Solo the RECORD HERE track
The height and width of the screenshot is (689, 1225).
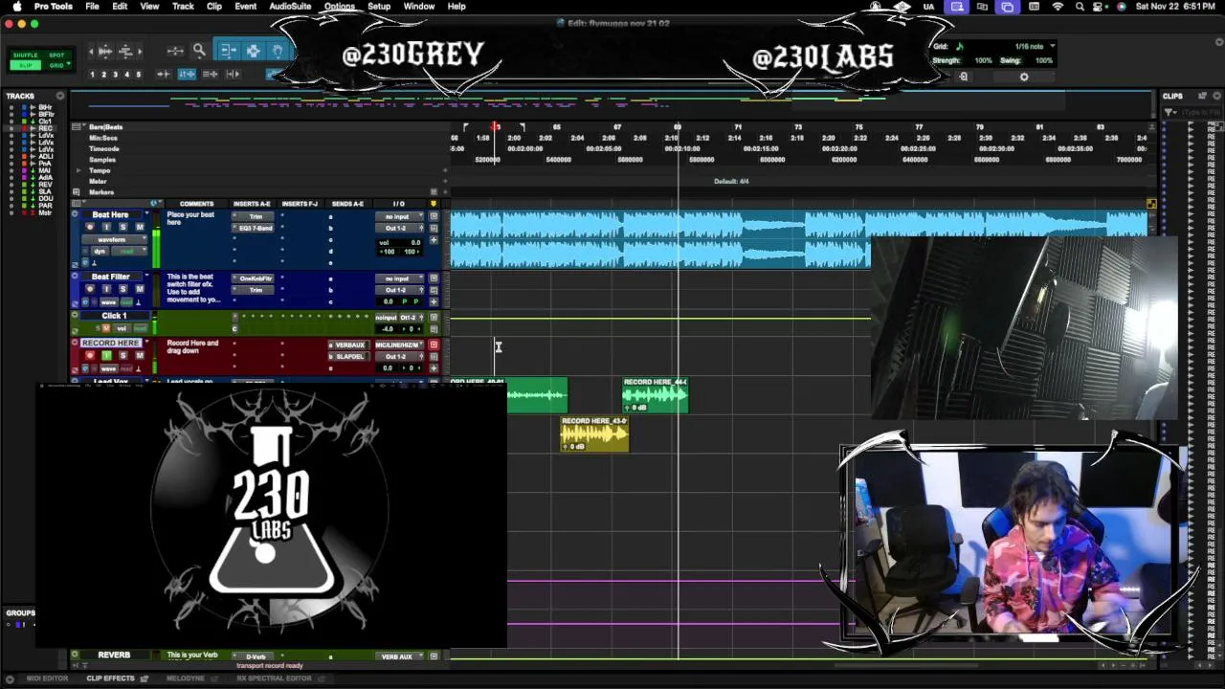(x=122, y=356)
